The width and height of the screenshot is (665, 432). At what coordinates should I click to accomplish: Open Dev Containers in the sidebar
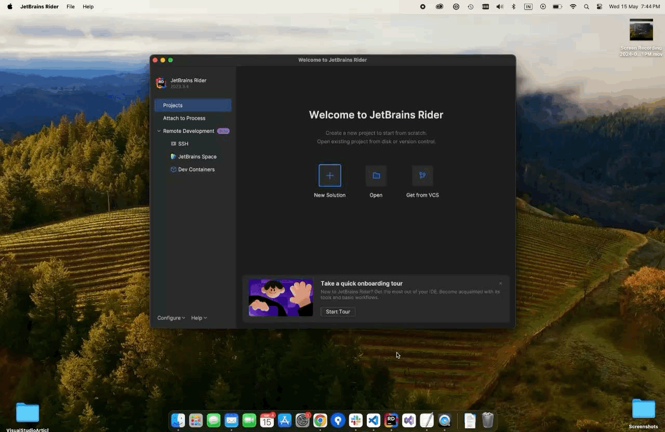coord(196,170)
